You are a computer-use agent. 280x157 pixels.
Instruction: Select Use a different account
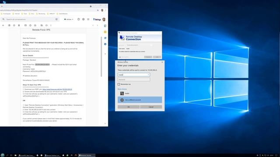(140, 100)
